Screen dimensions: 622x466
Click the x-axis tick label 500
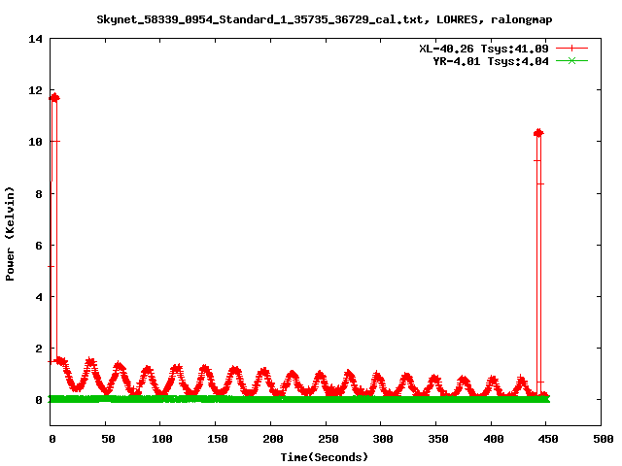603,439
